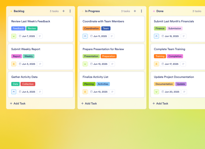Click description icon on Finalize Activity List card
This screenshot has width=205, height=149.
[112, 92]
